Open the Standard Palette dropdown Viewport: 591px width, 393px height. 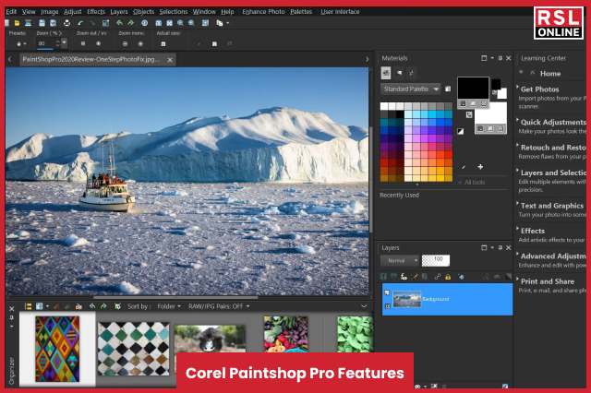pyautogui.click(x=410, y=89)
